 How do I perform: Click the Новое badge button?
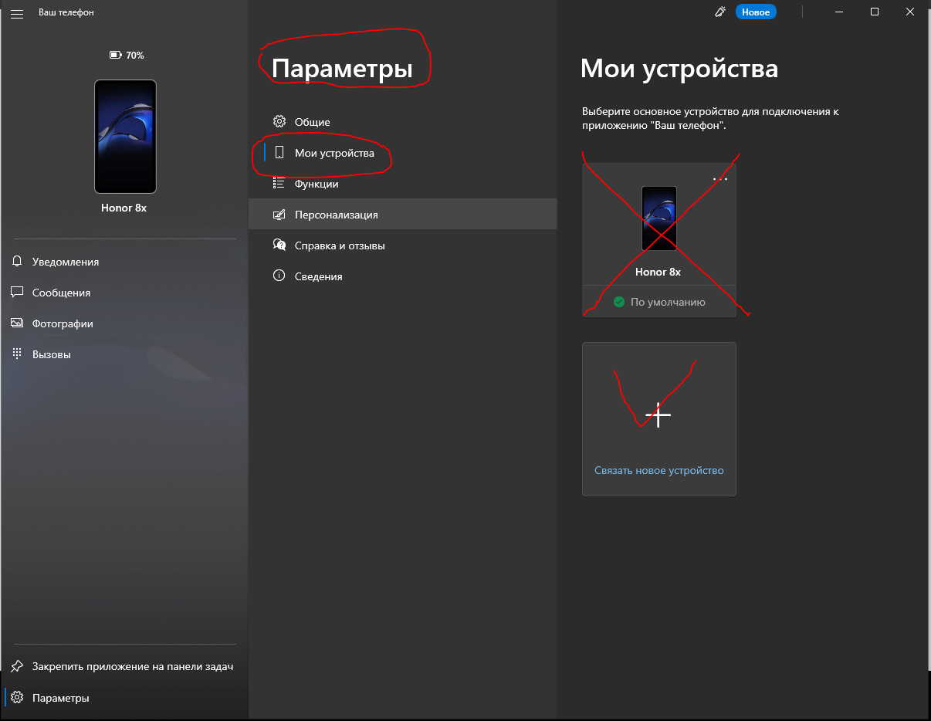pyautogui.click(x=756, y=12)
